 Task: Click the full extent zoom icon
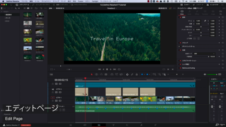click(x=154, y=74)
